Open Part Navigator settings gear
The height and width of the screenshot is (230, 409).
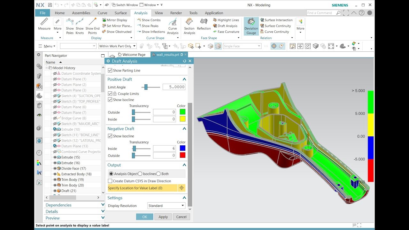(x=39, y=55)
